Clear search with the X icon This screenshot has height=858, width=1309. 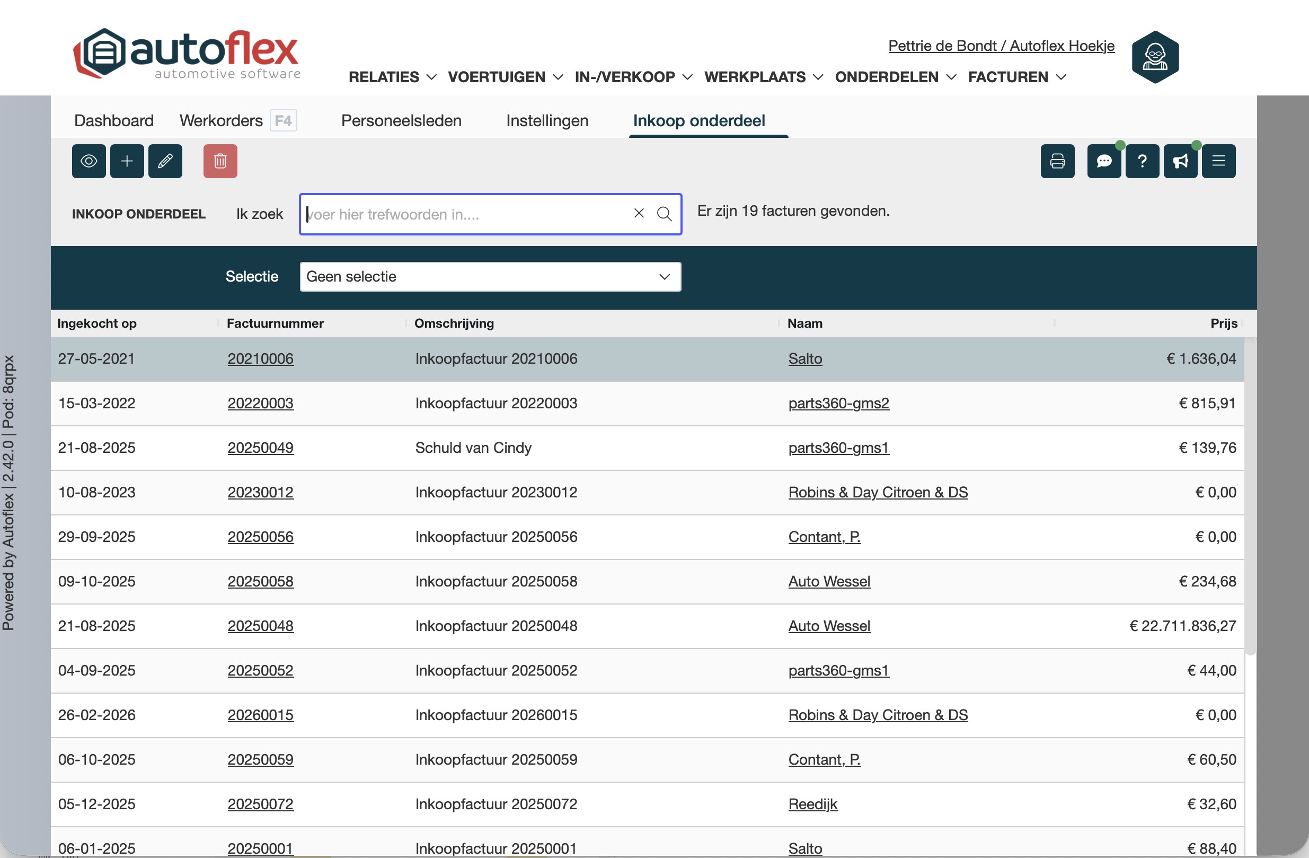639,214
